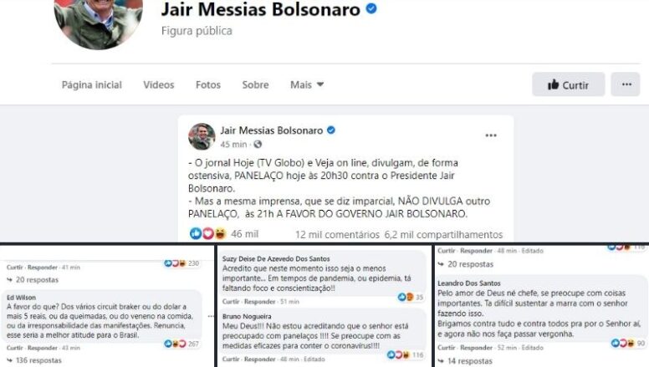This screenshot has width=649, height=367.
Task: Open the post's reaction icons summary
Action: [208, 234]
